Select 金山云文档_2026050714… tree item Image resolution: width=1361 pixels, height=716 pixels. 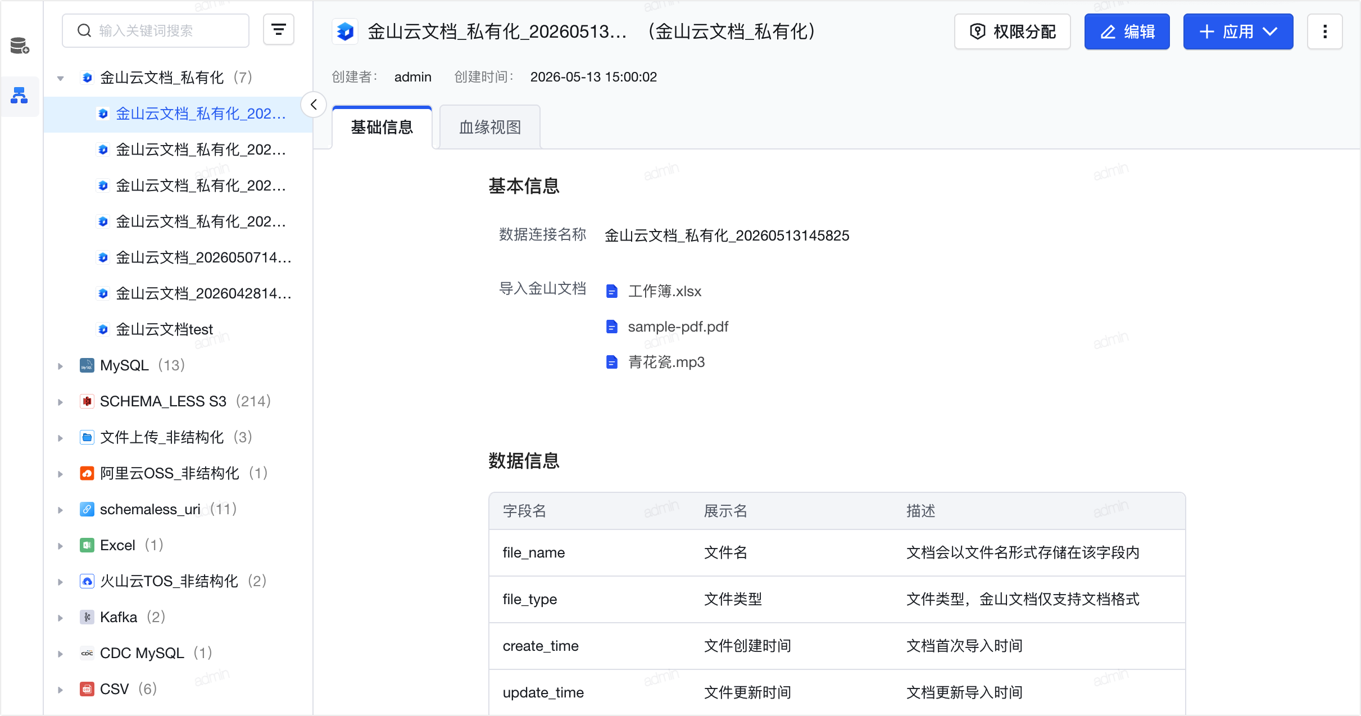coord(178,257)
